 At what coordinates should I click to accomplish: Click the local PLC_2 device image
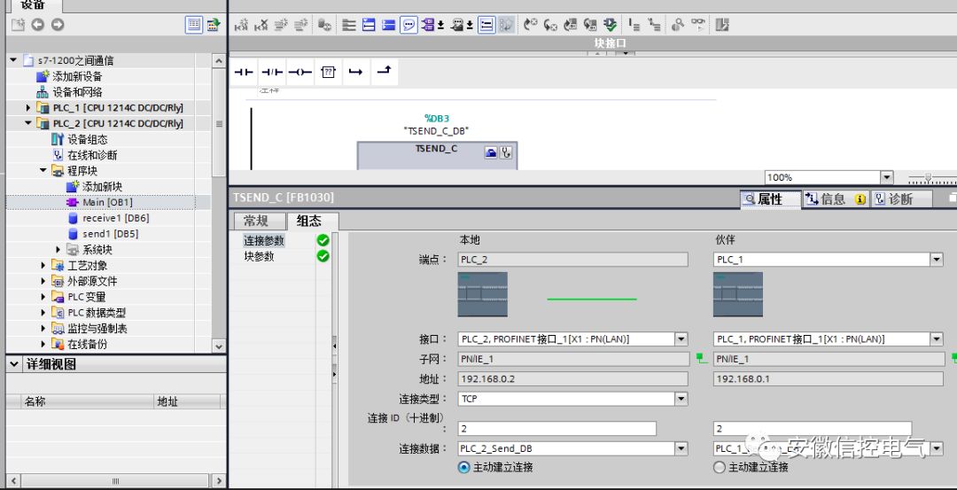pos(482,294)
